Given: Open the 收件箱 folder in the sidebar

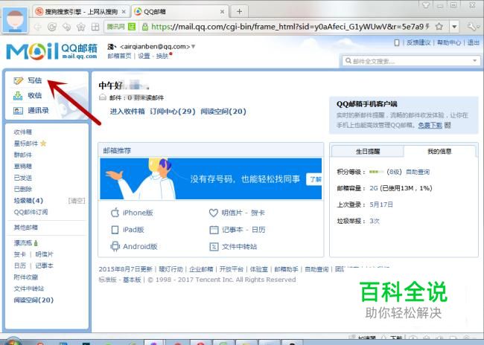Looking at the screenshot, I should 23,132.
